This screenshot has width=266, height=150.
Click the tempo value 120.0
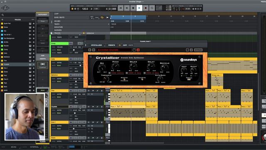click(85, 9)
